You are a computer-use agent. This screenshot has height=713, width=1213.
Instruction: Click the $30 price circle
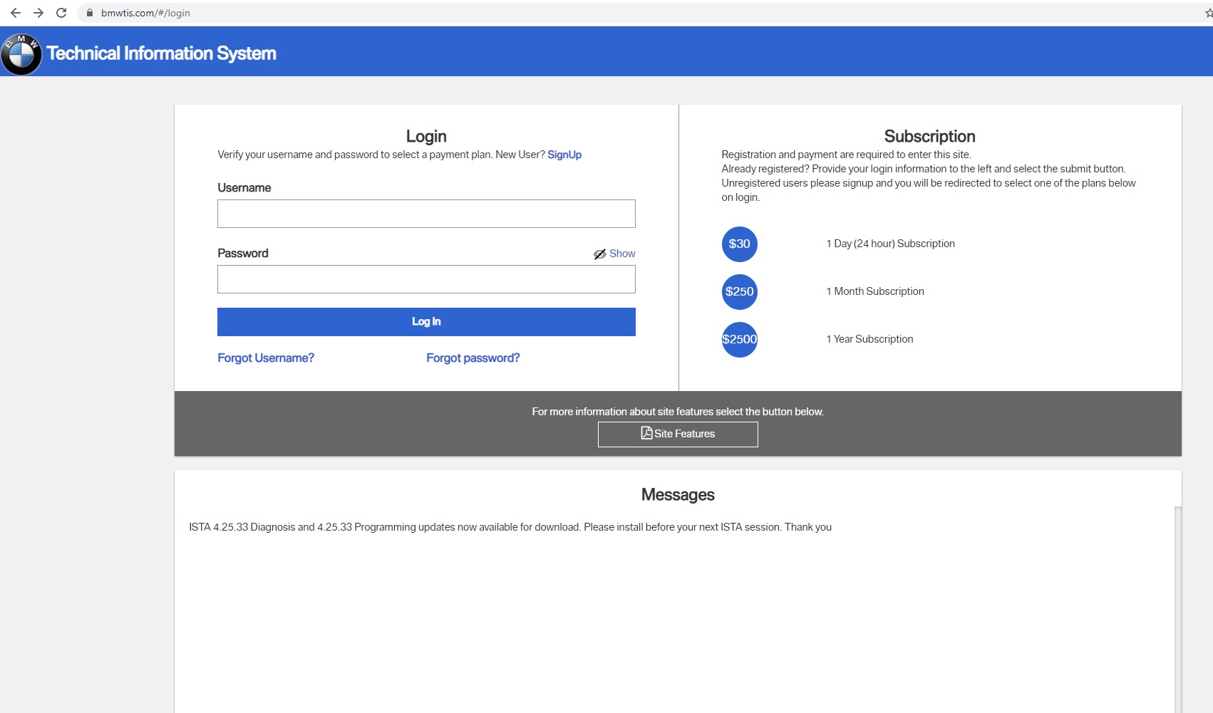coord(740,244)
